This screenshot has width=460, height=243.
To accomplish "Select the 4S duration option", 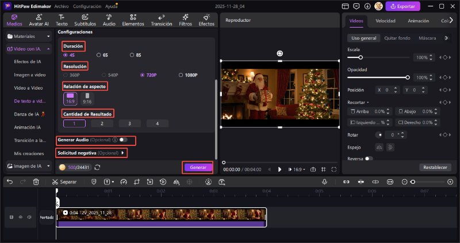I will pyautogui.click(x=69, y=55).
